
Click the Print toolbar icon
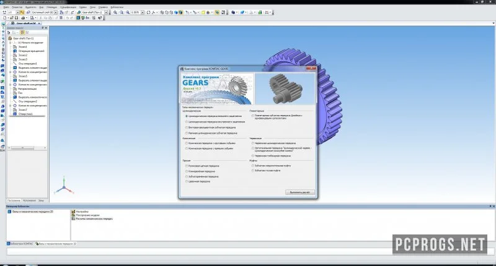tap(23, 18)
